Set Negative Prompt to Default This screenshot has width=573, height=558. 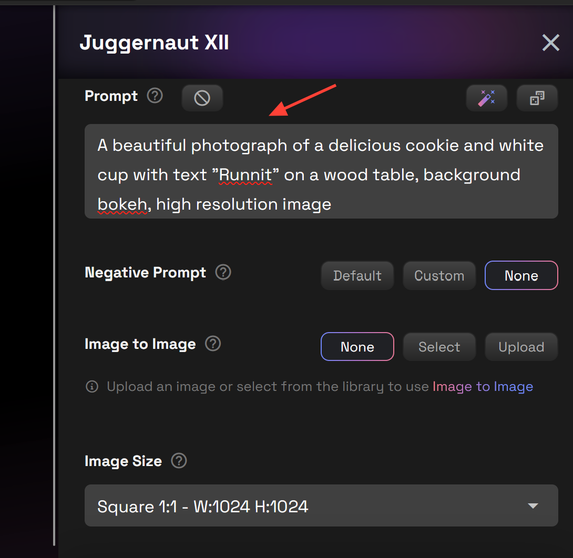pyautogui.click(x=357, y=275)
